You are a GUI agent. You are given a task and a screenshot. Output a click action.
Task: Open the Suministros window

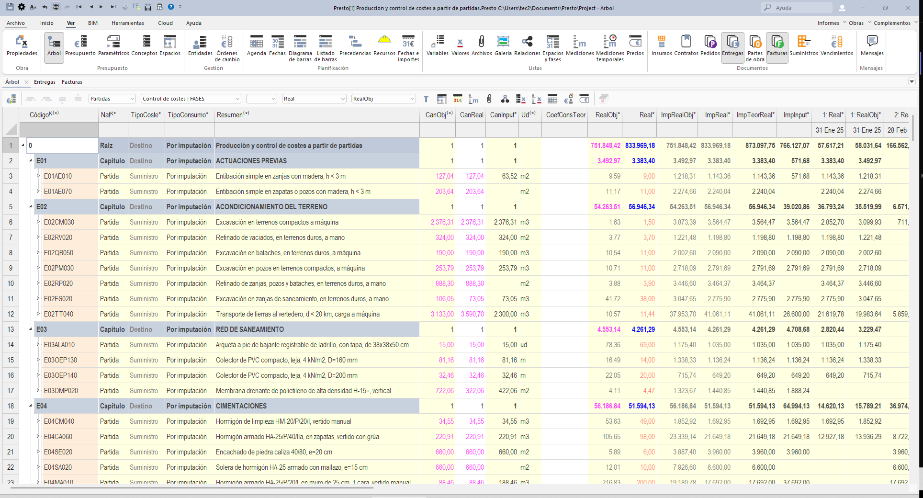(803, 47)
